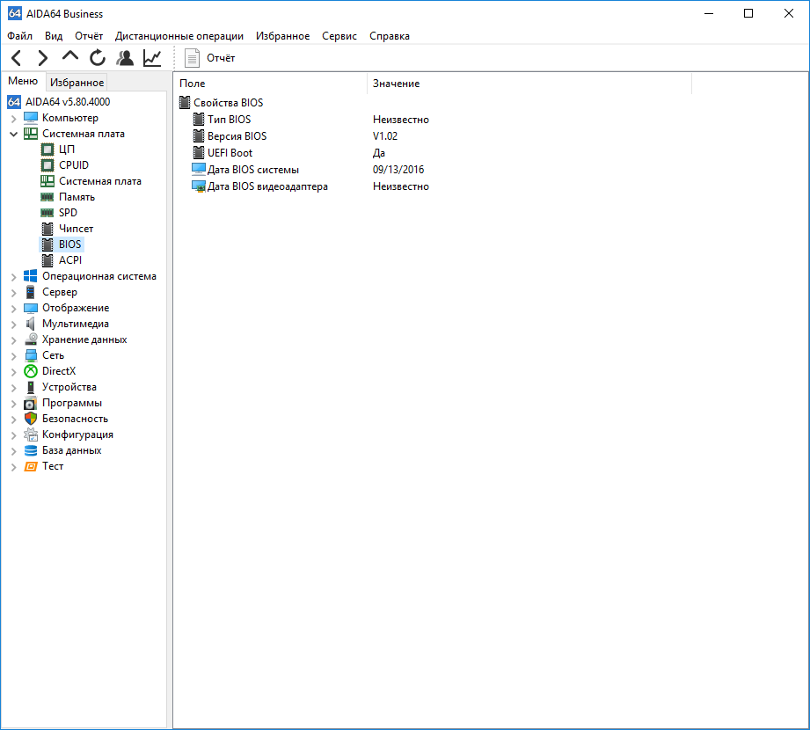Open the Отчёт menu in the menu bar
This screenshot has width=810, height=730.
(x=89, y=36)
